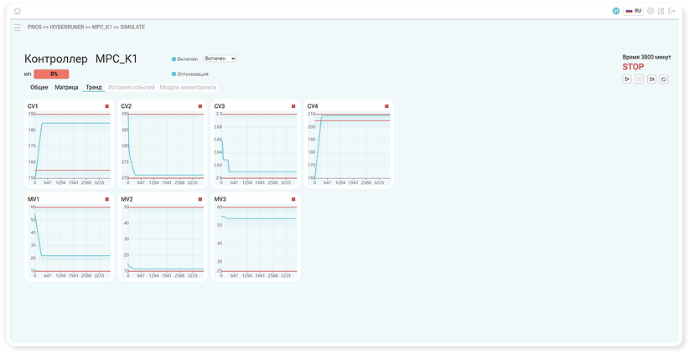This screenshot has height=353, width=689.
Task: Switch to the Матрица tab
Action: pyautogui.click(x=66, y=87)
